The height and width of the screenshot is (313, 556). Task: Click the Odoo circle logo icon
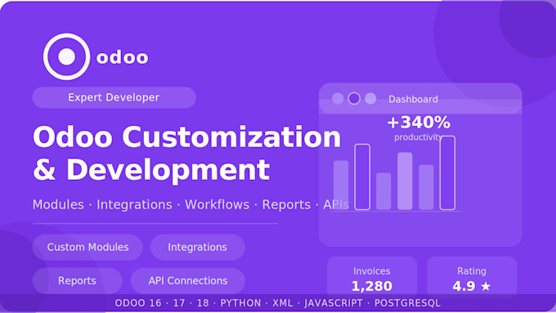[x=66, y=56]
